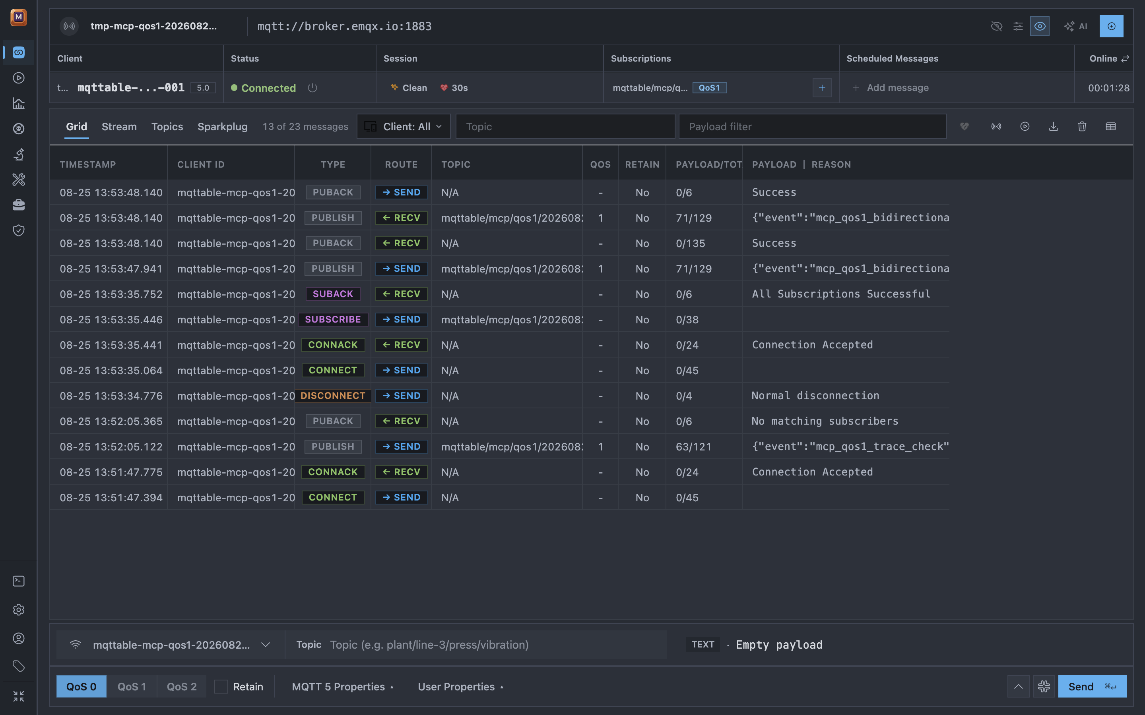Toggle the Online column swap arrows
1145x715 pixels.
1125,59
